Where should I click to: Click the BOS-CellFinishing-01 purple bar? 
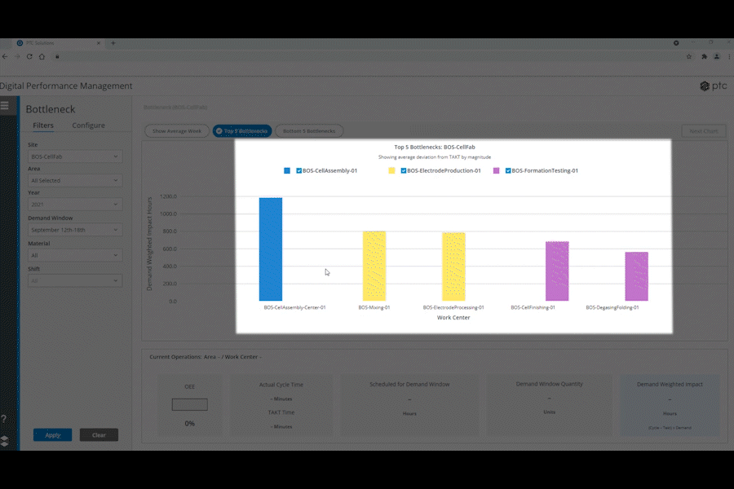pos(557,271)
